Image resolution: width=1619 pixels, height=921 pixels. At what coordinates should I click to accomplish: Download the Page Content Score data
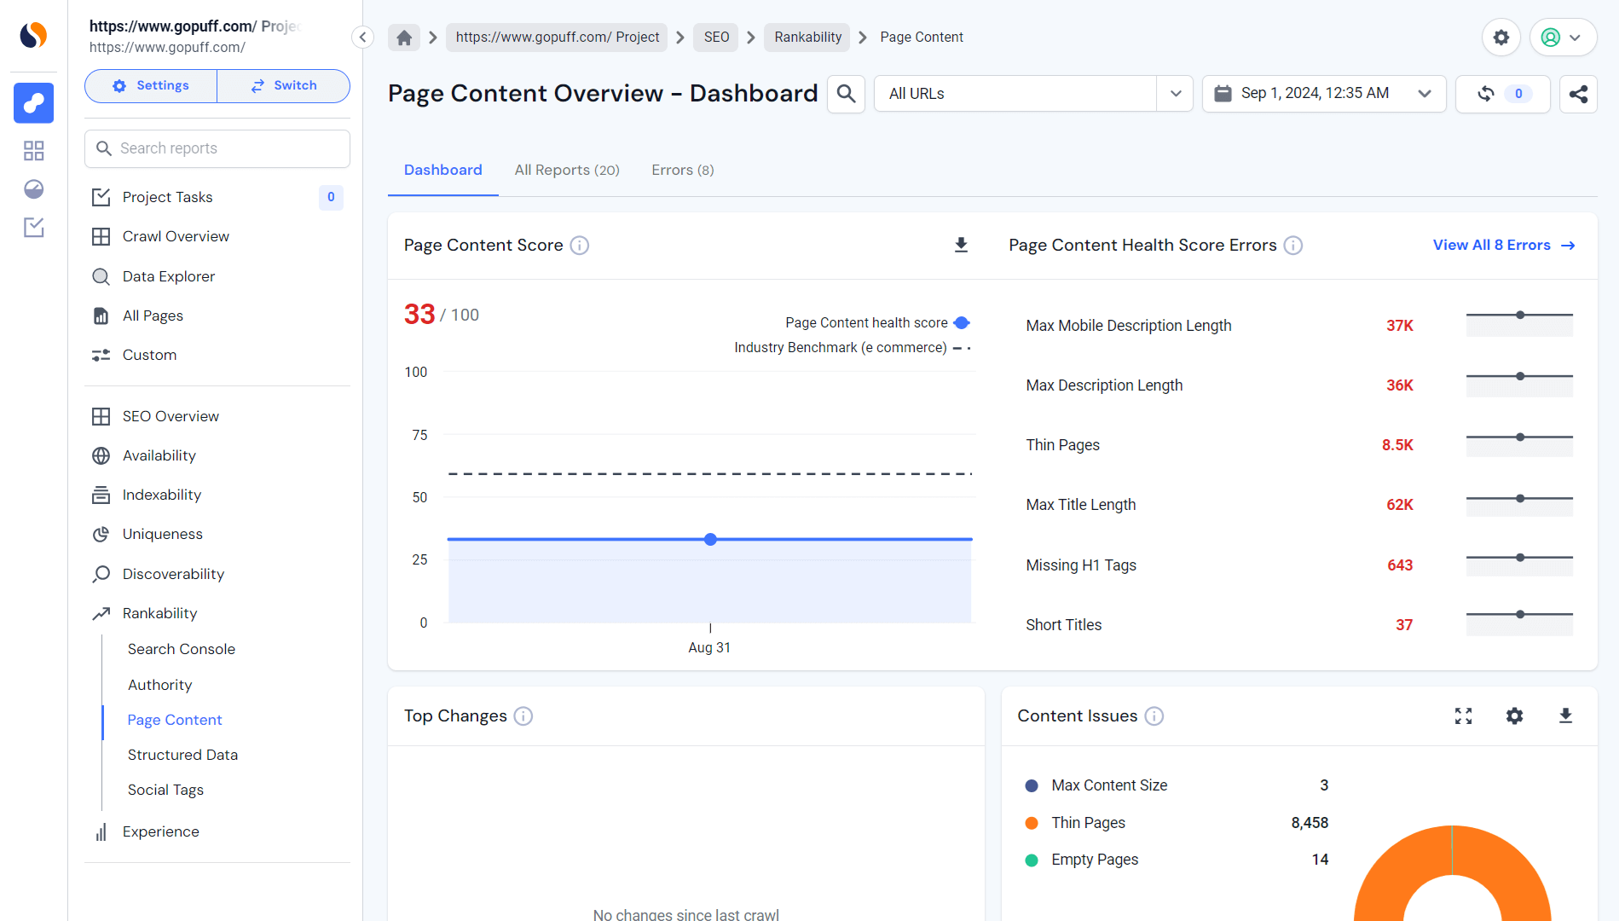pyautogui.click(x=961, y=245)
